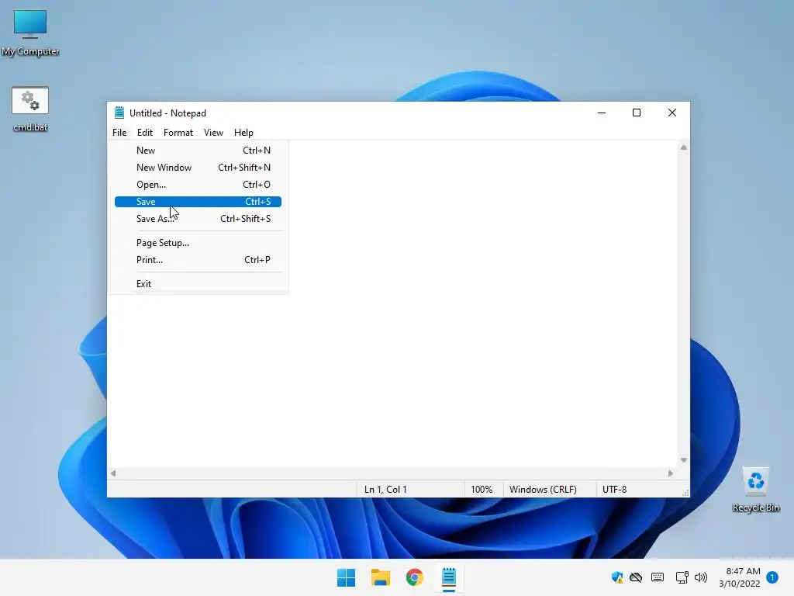Image resolution: width=794 pixels, height=596 pixels.
Task: Click the Notepad taskbar icon
Action: click(x=449, y=577)
